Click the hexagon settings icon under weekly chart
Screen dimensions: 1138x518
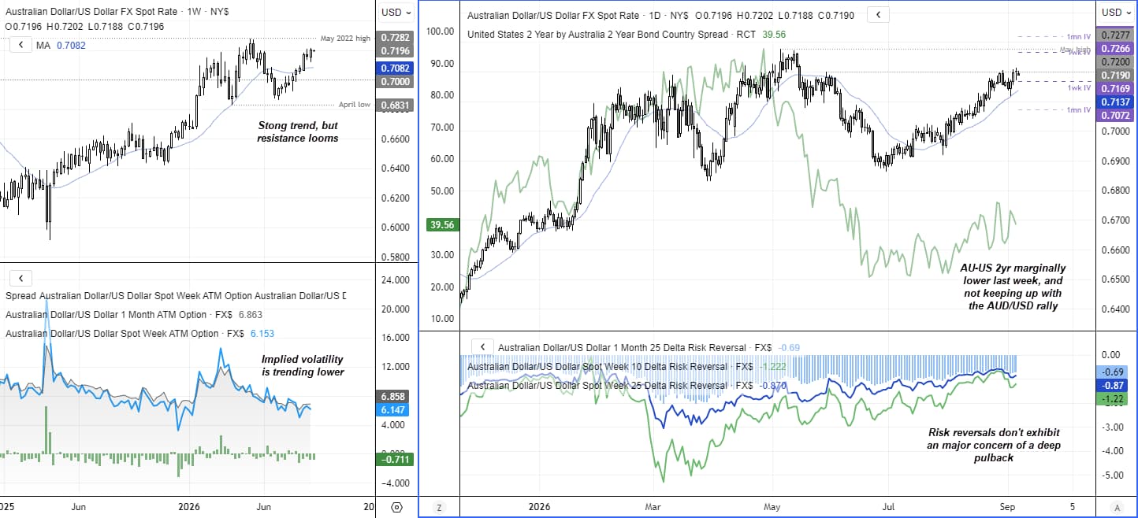[396, 507]
